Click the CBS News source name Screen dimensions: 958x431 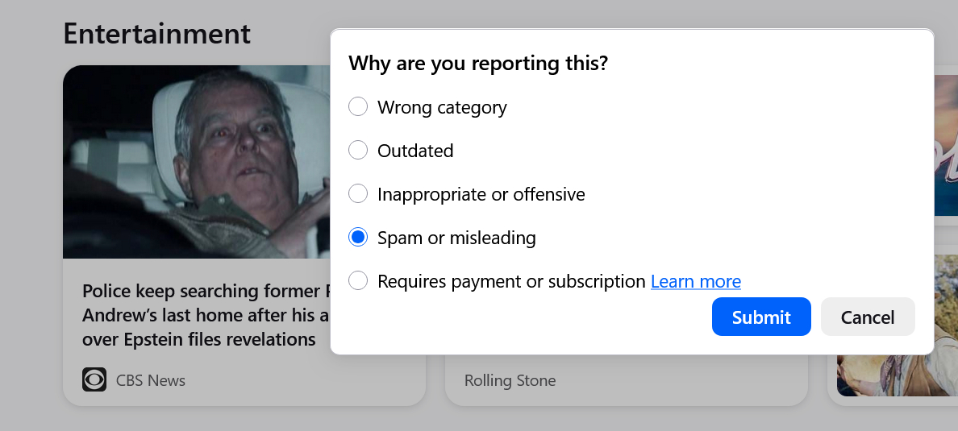[x=151, y=380]
